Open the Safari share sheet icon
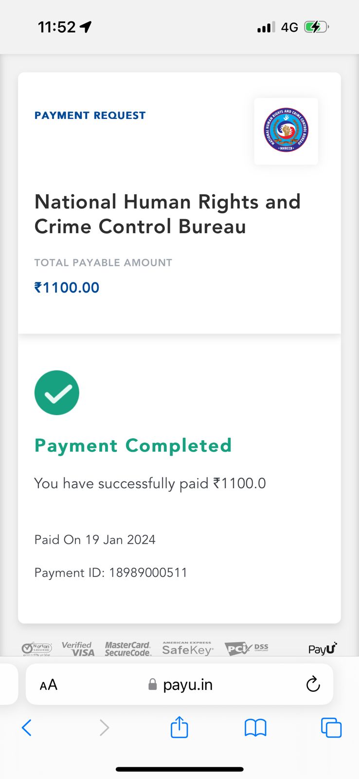This screenshot has height=779, width=359. [x=179, y=727]
